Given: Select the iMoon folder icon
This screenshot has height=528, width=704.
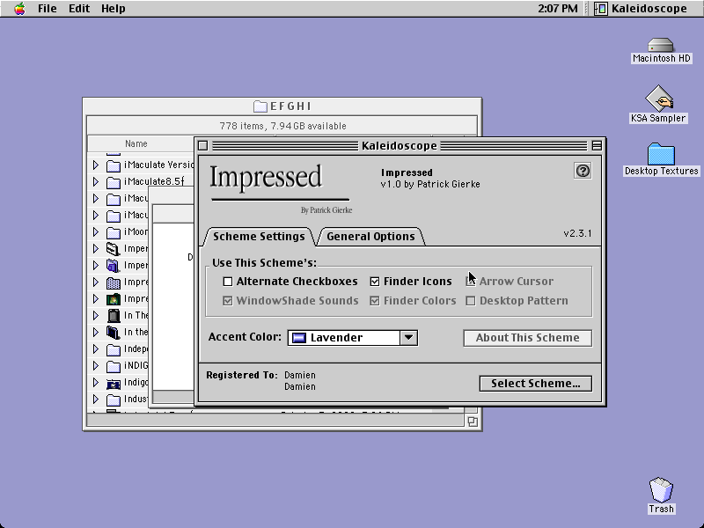Looking at the screenshot, I should point(114,232).
